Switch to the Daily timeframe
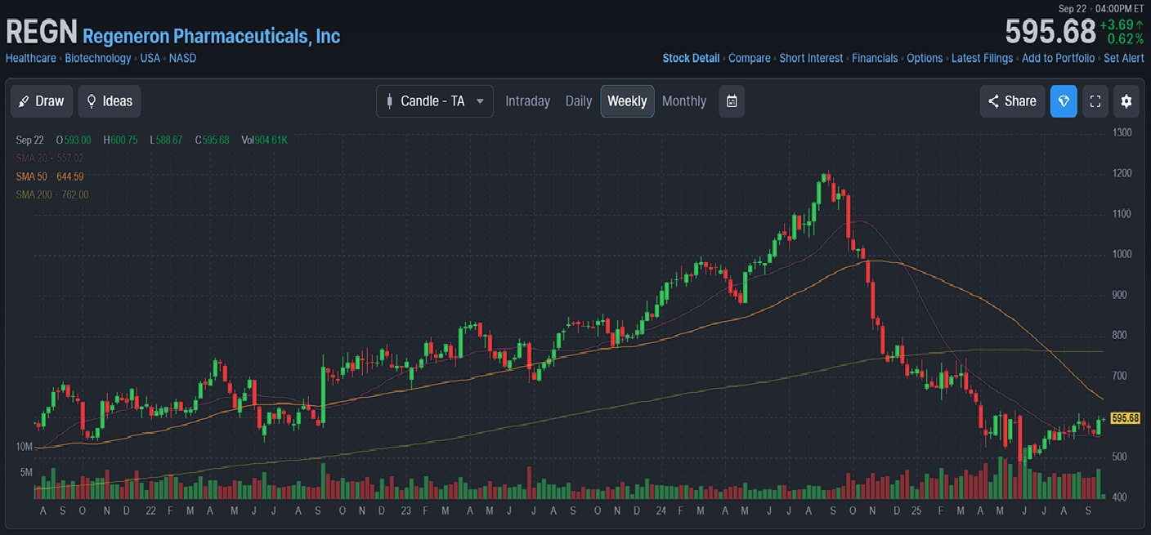Viewport: 1151px width, 535px height. tap(579, 101)
